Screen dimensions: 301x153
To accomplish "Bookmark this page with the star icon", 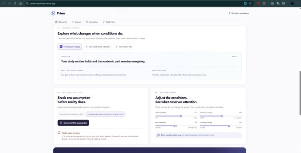I will 250,3.
